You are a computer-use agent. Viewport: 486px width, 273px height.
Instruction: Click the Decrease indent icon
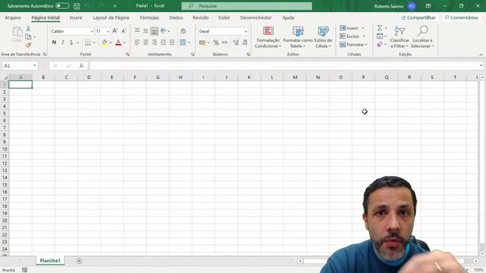pos(163,42)
